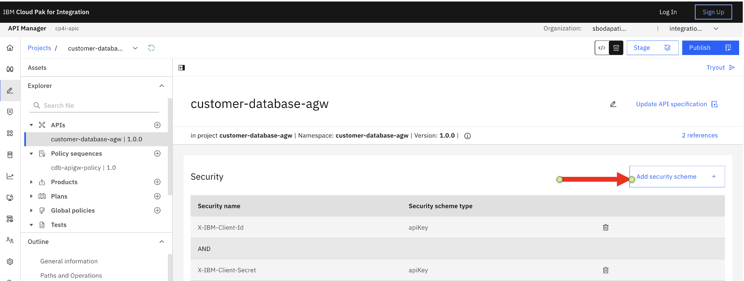The height and width of the screenshot is (281, 744).
Task: Click Add security scheme button
Action: [x=677, y=176]
